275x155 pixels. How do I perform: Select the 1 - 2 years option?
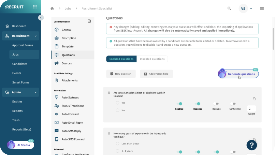(117, 151)
